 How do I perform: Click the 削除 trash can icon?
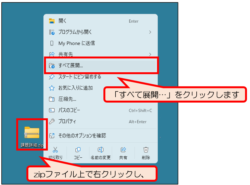tap(146, 150)
